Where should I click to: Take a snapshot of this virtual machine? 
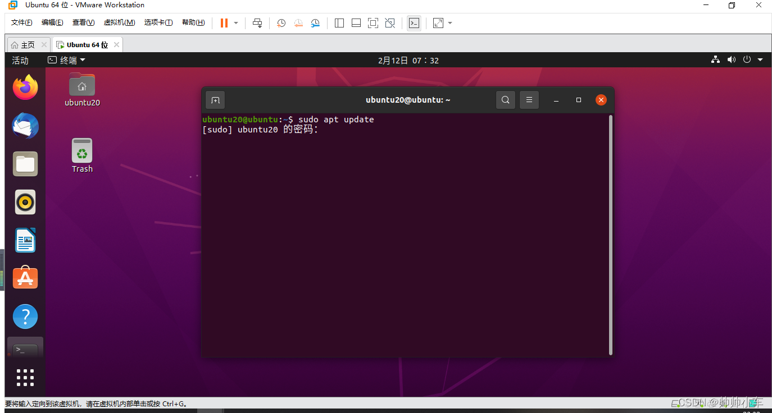pos(281,23)
